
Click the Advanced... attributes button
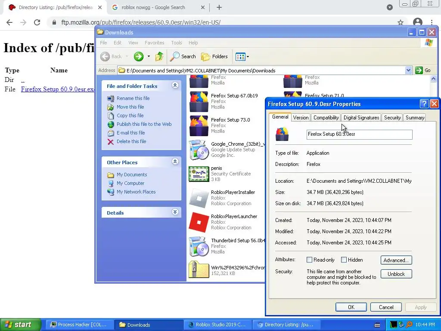click(396, 260)
